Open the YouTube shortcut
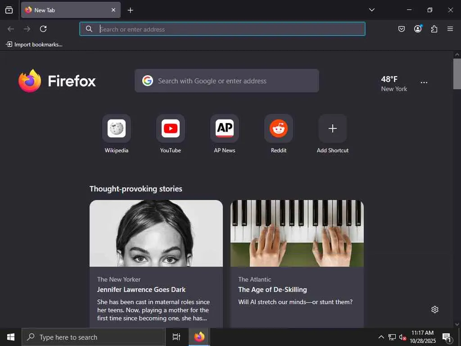This screenshot has height=346, width=461. (x=171, y=134)
